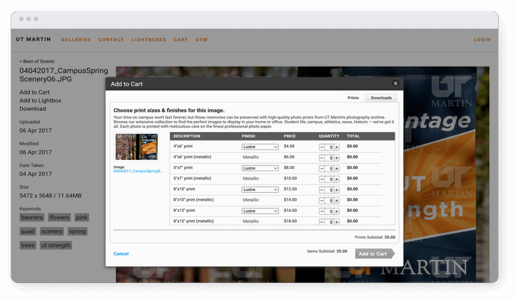Open finish dropdown for 4"x6" print

pos(260,147)
